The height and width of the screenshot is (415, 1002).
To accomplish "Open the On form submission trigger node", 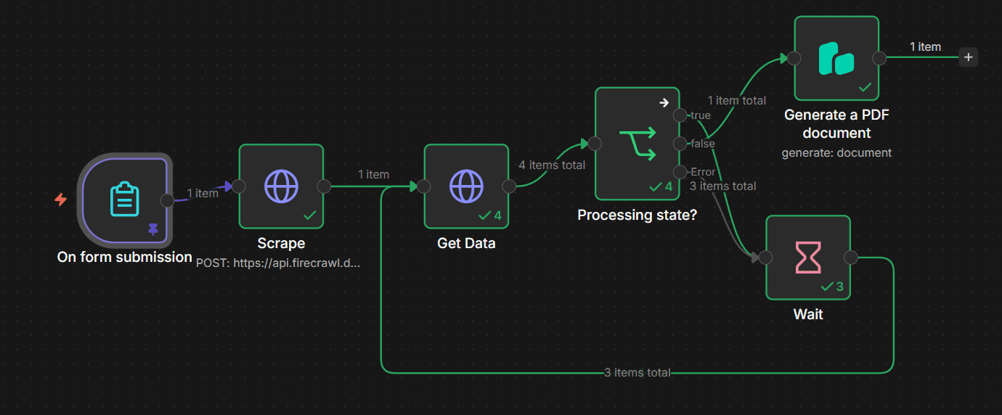I will point(125,200).
